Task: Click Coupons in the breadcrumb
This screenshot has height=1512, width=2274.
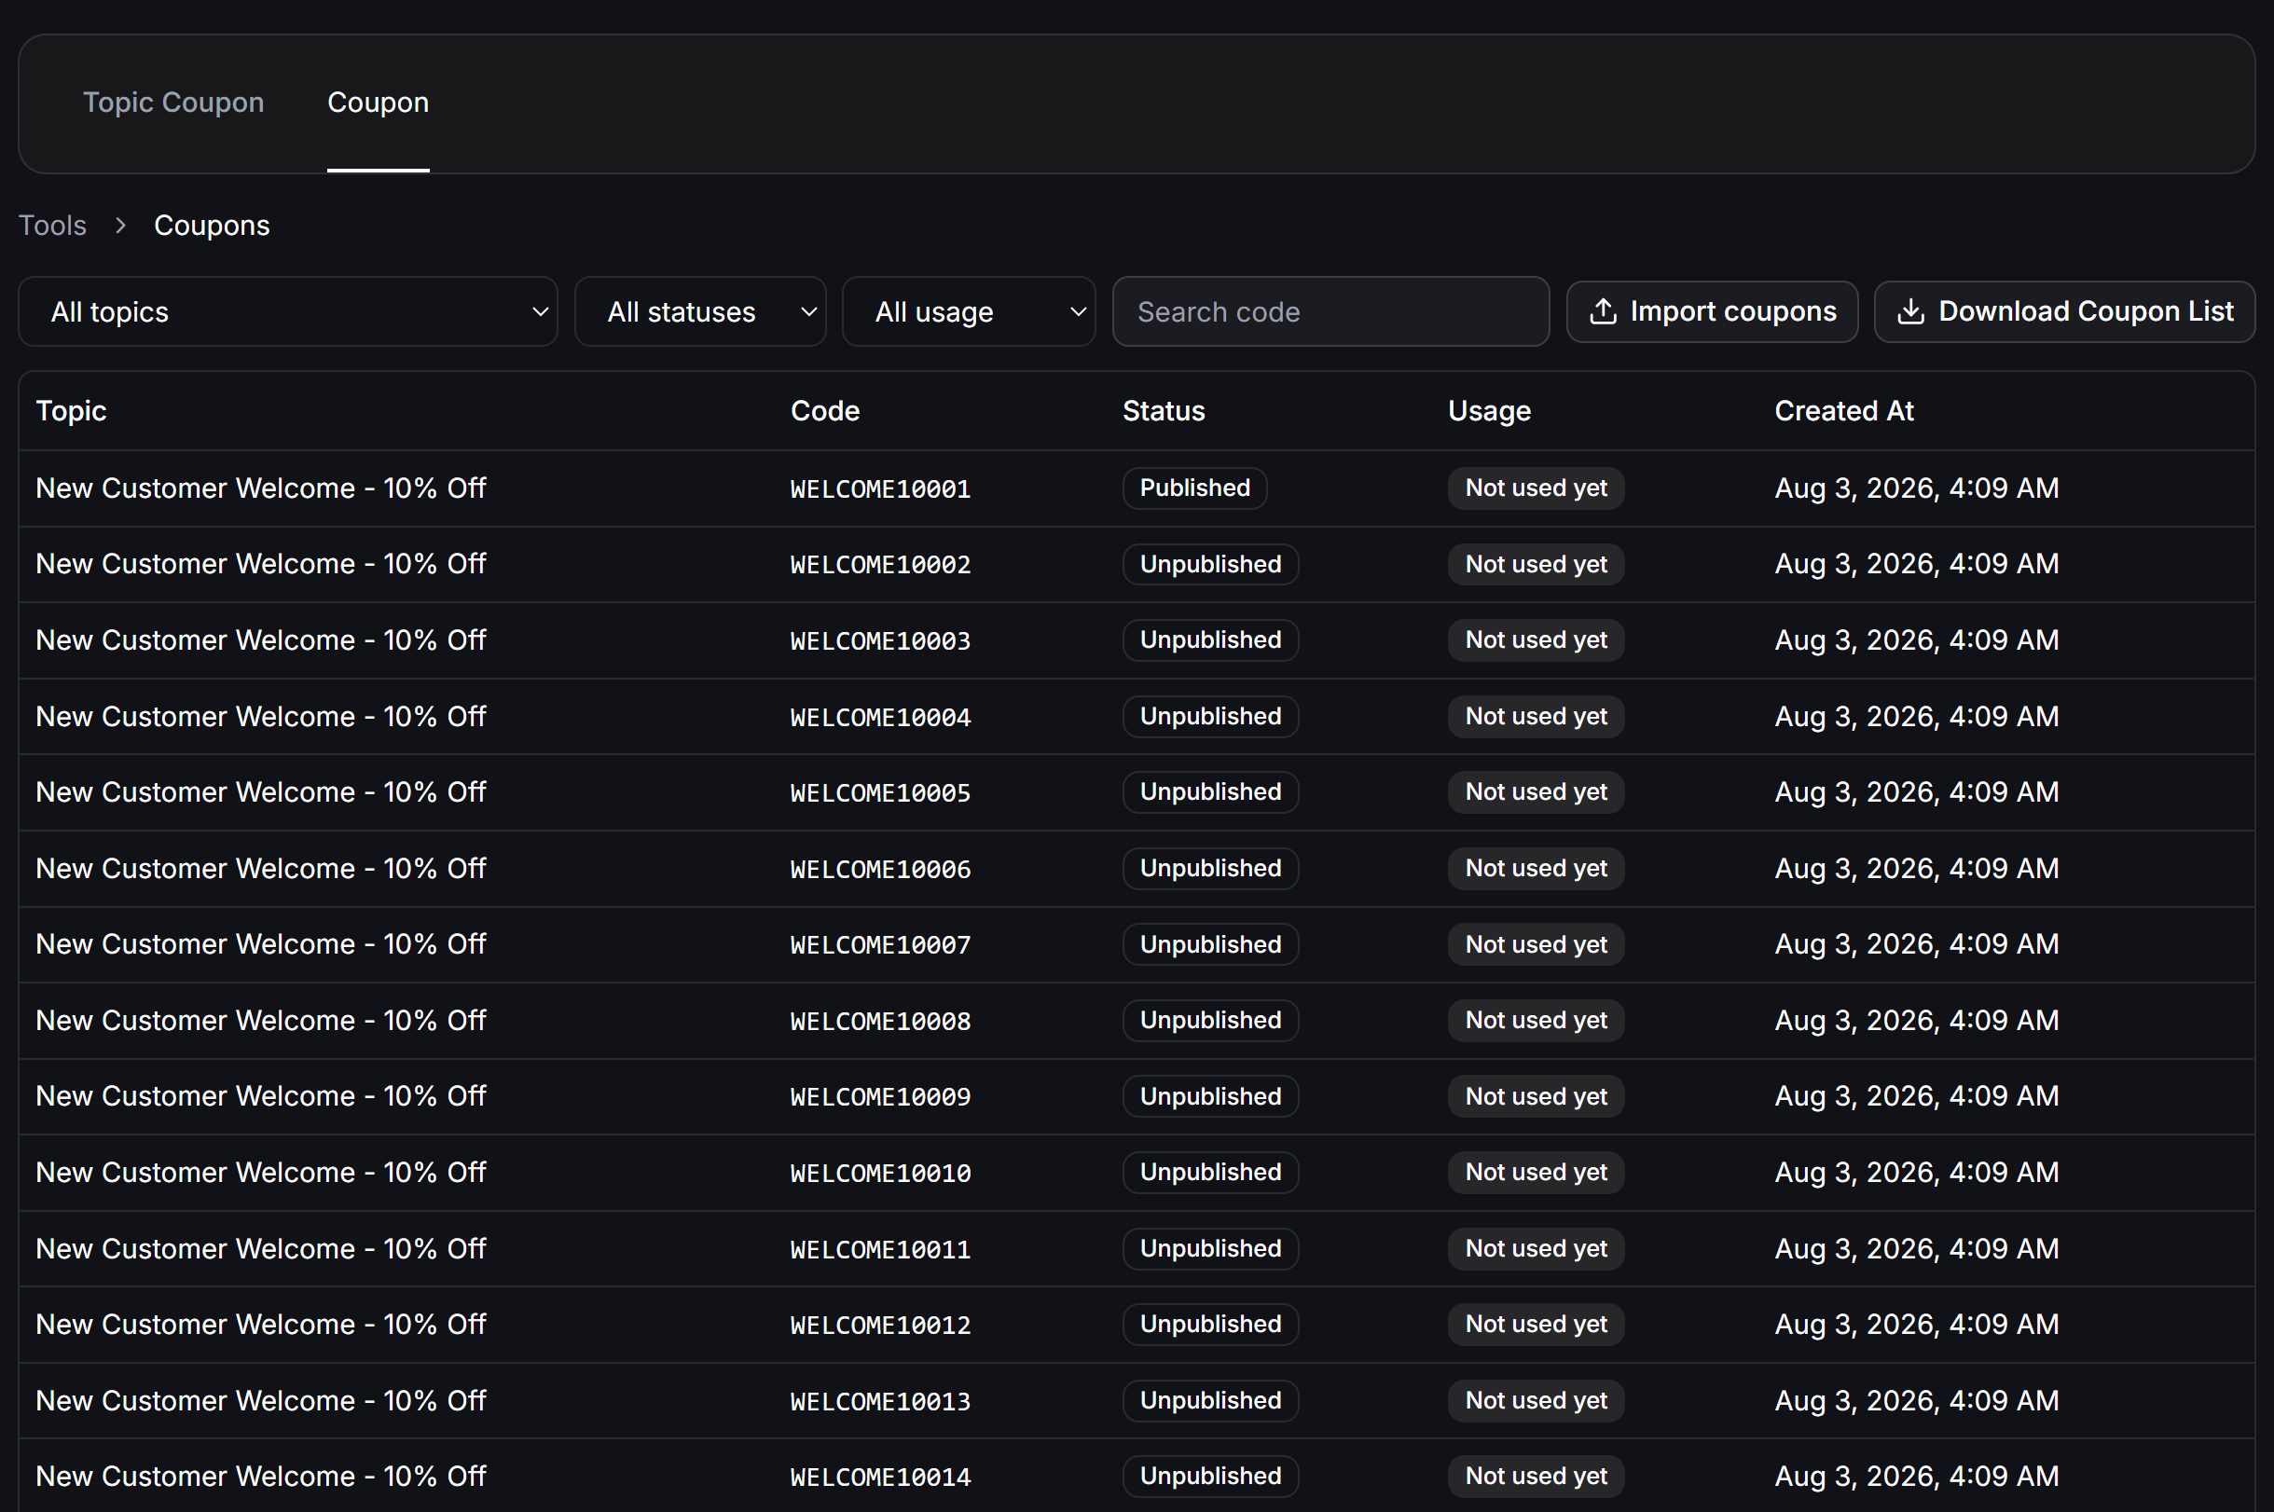Action: (x=213, y=226)
